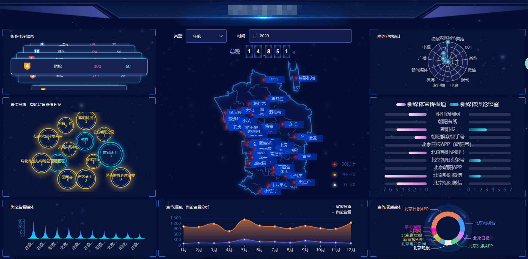Click the 首都机场 map label
528x259 pixels.
307,78
